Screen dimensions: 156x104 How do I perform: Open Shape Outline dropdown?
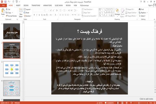(x=131, y=13)
